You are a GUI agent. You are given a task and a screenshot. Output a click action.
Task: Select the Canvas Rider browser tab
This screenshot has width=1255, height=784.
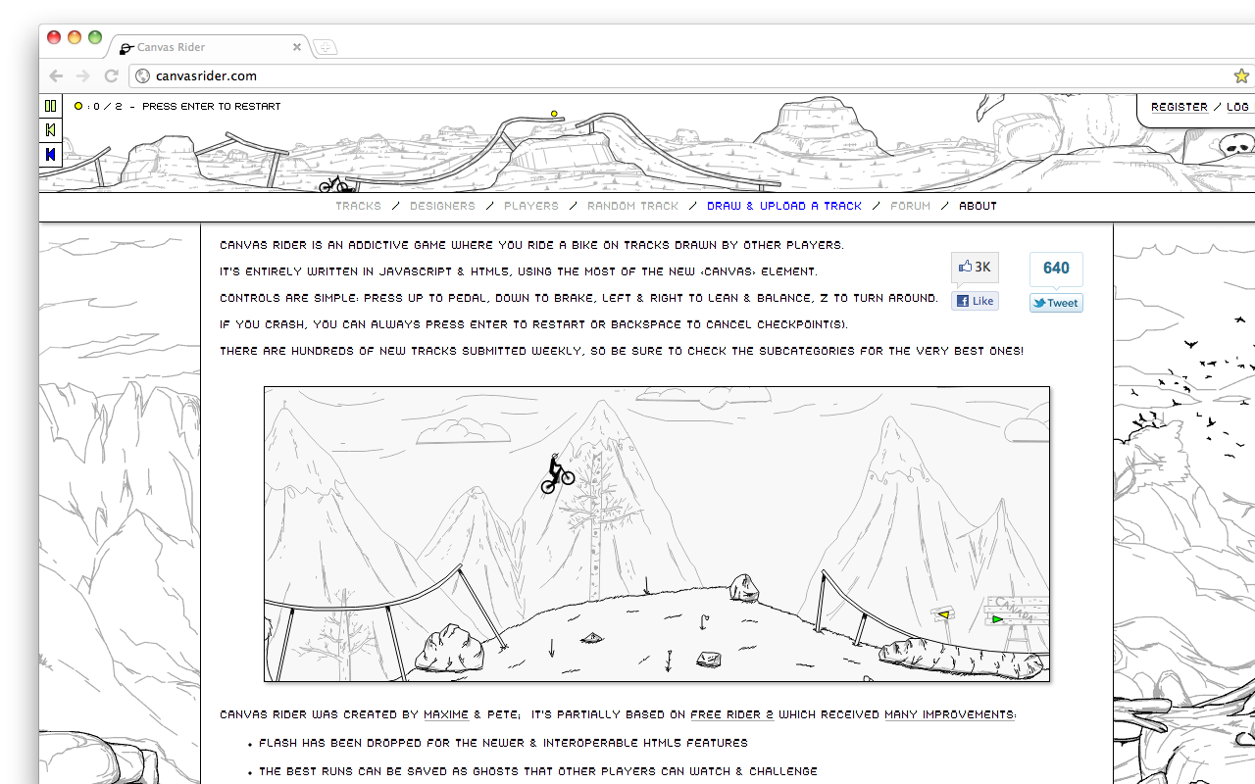(x=210, y=47)
